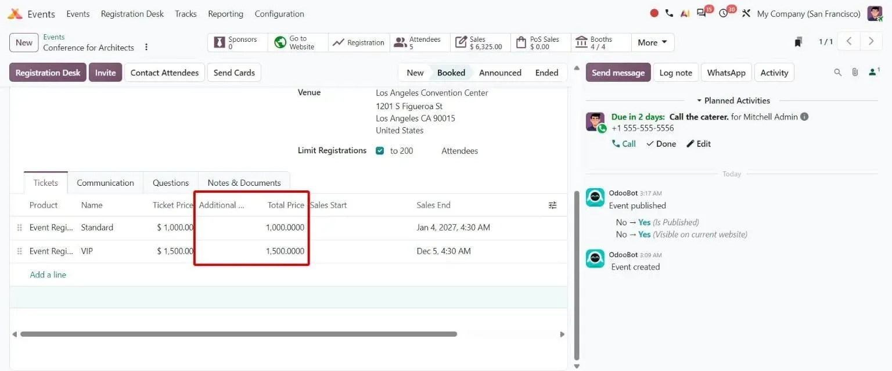
Task: Click the Call link on planned activity
Action: point(624,143)
